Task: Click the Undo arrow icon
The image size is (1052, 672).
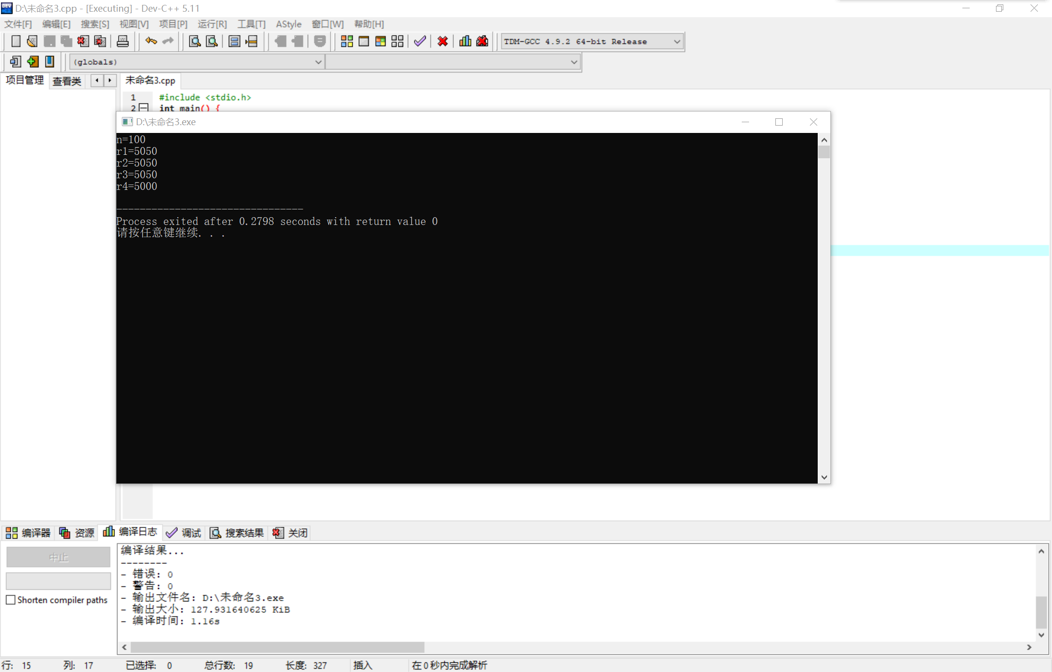Action: coord(151,41)
